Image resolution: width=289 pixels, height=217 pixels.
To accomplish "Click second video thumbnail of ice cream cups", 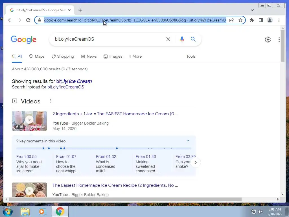I will click(x=29, y=190).
